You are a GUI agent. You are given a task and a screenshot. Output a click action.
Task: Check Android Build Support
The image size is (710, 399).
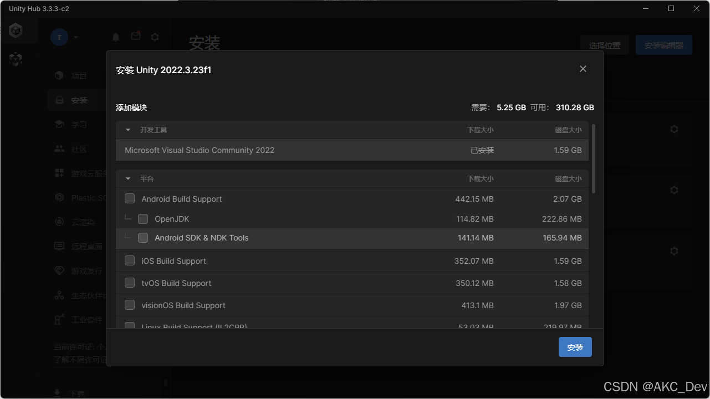click(130, 198)
